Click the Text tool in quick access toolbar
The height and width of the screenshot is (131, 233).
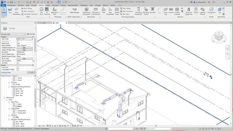[48, 2]
